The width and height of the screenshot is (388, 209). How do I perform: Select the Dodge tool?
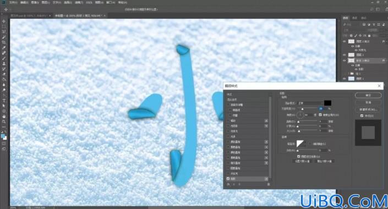tap(4, 90)
